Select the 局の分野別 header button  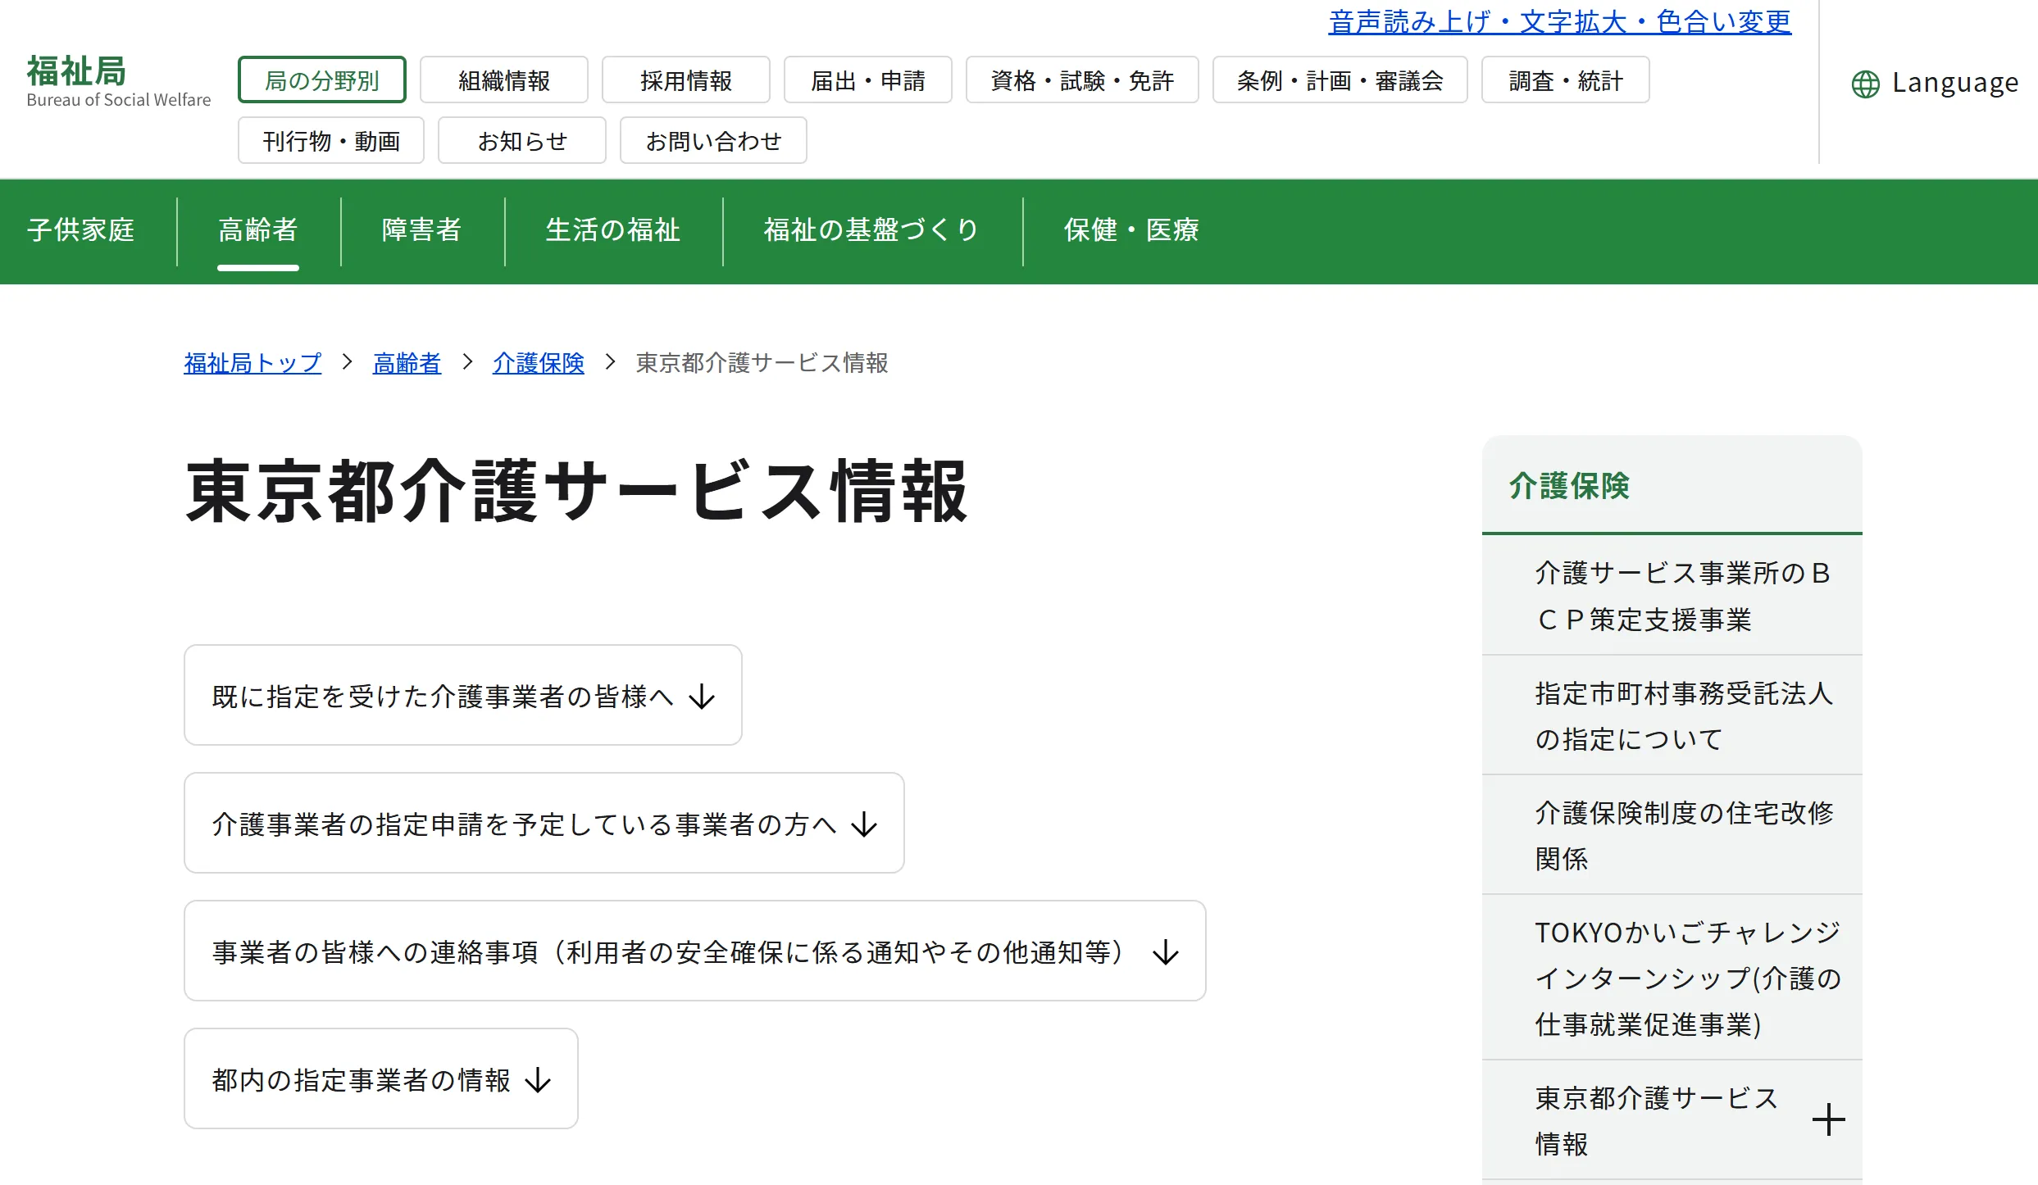tap(321, 80)
